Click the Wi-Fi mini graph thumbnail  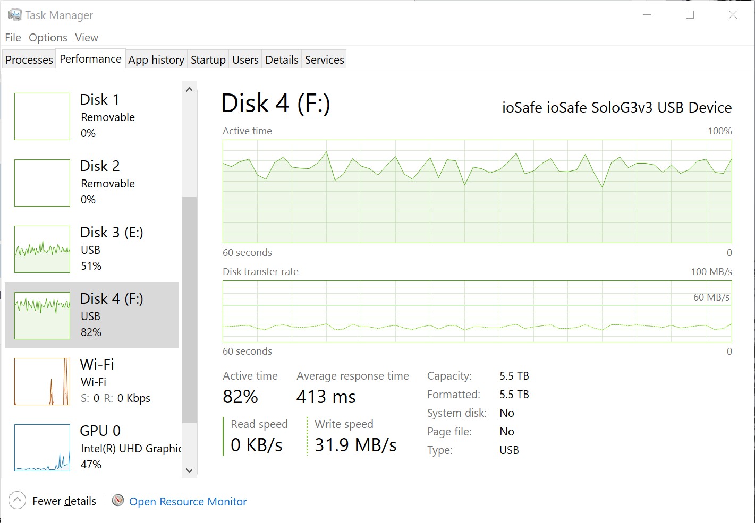coord(42,381)
